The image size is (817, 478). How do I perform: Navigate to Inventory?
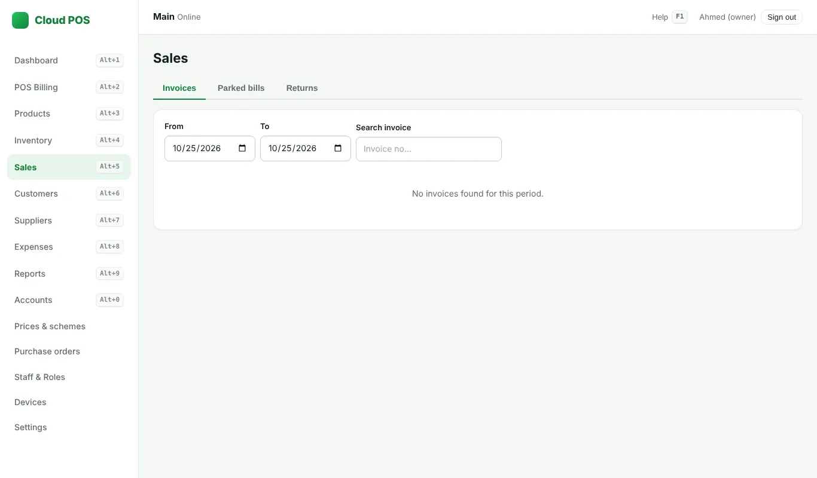(x=69, y=140)
